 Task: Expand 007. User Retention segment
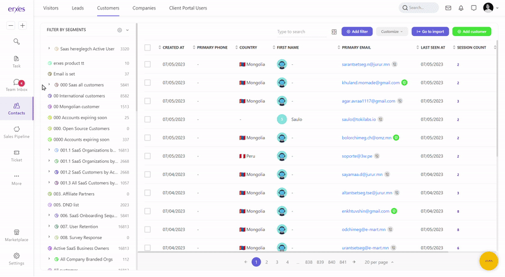click(49, 226)
